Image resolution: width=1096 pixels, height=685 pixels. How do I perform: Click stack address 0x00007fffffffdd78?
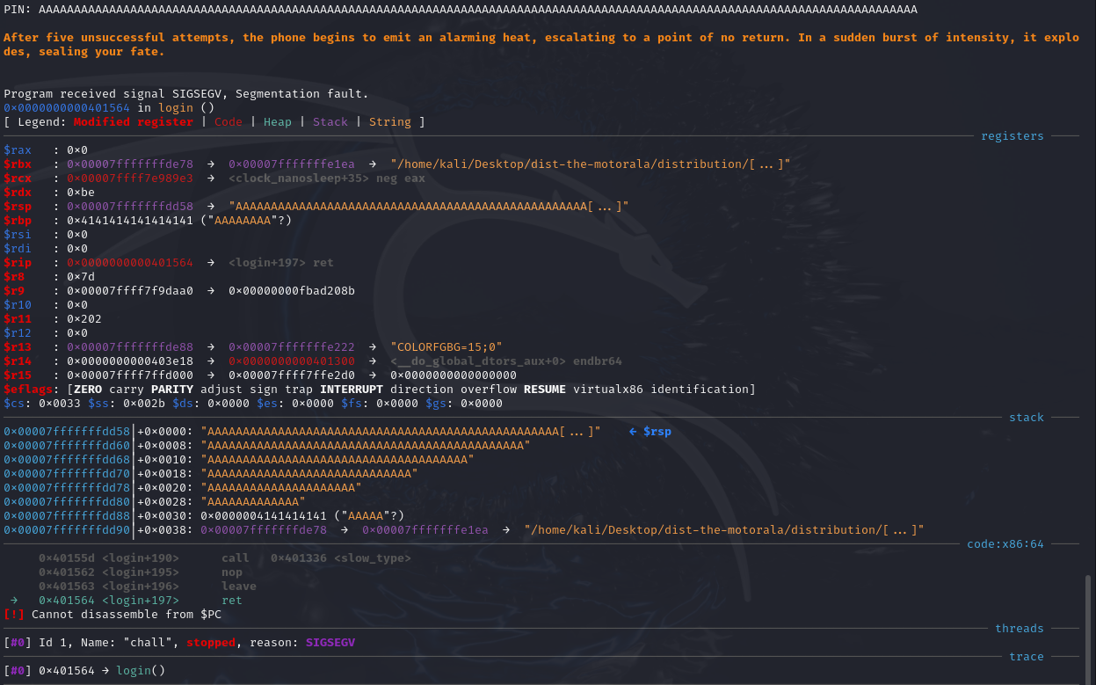67,488
